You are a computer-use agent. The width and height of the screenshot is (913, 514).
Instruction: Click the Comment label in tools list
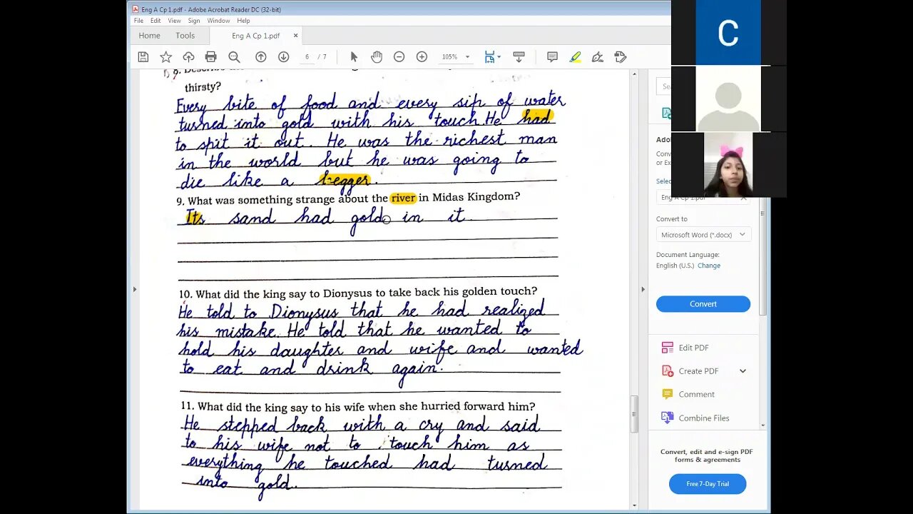pos(697,394)
